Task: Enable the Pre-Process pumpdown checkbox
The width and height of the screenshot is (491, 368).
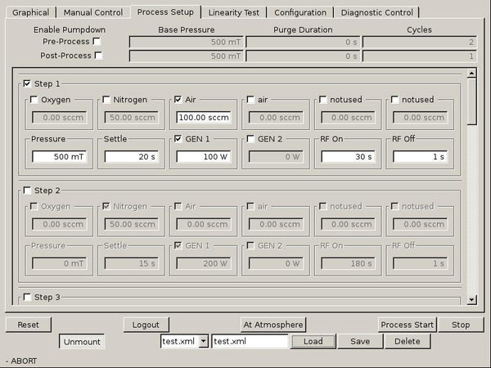Action: (97, 41)
